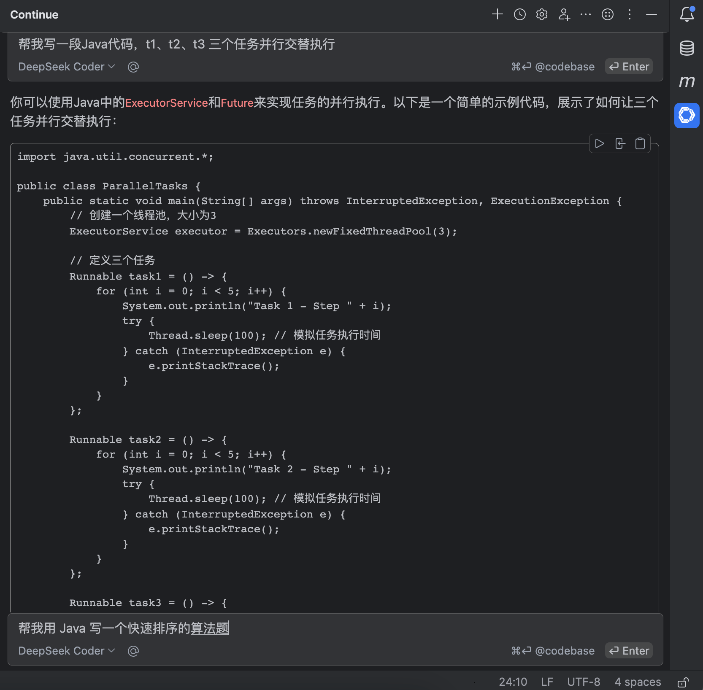Click the import java.util.concurrent line
This screenshot has width=703, height=690.
tap(115, 156)
